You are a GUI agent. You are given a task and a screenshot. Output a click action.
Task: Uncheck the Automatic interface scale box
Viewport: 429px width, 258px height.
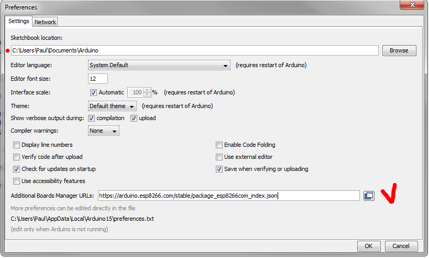(x=94, y=92)
